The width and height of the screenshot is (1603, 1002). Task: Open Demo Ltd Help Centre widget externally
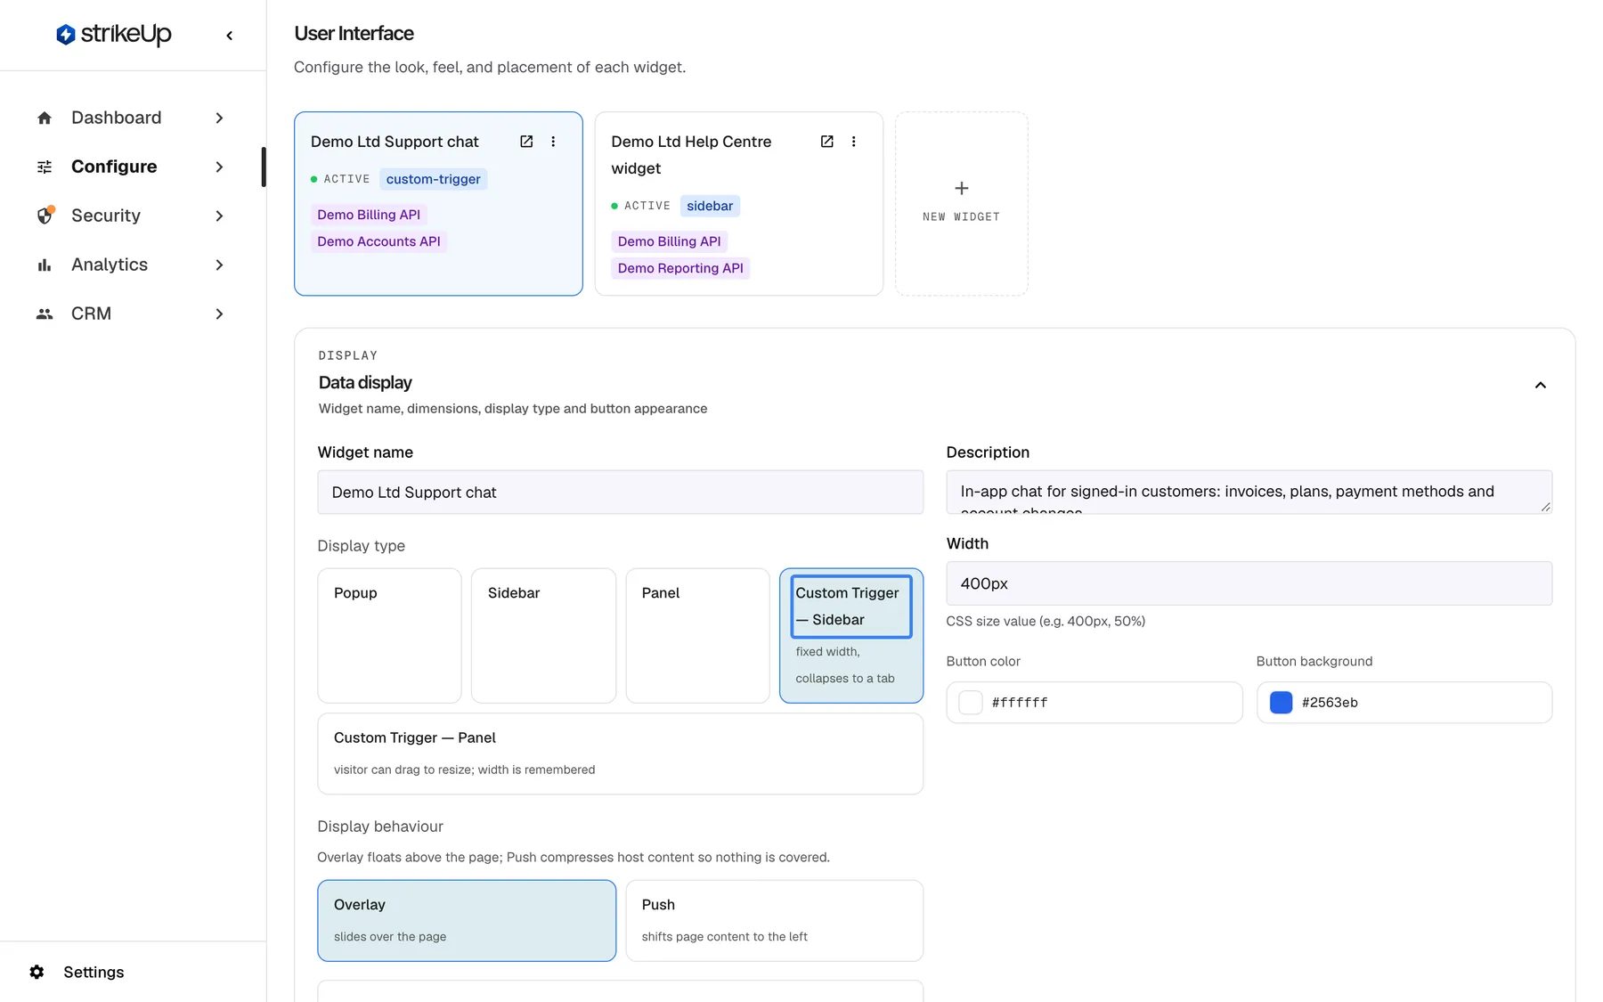pyautogui.click(x=826, y=142)
